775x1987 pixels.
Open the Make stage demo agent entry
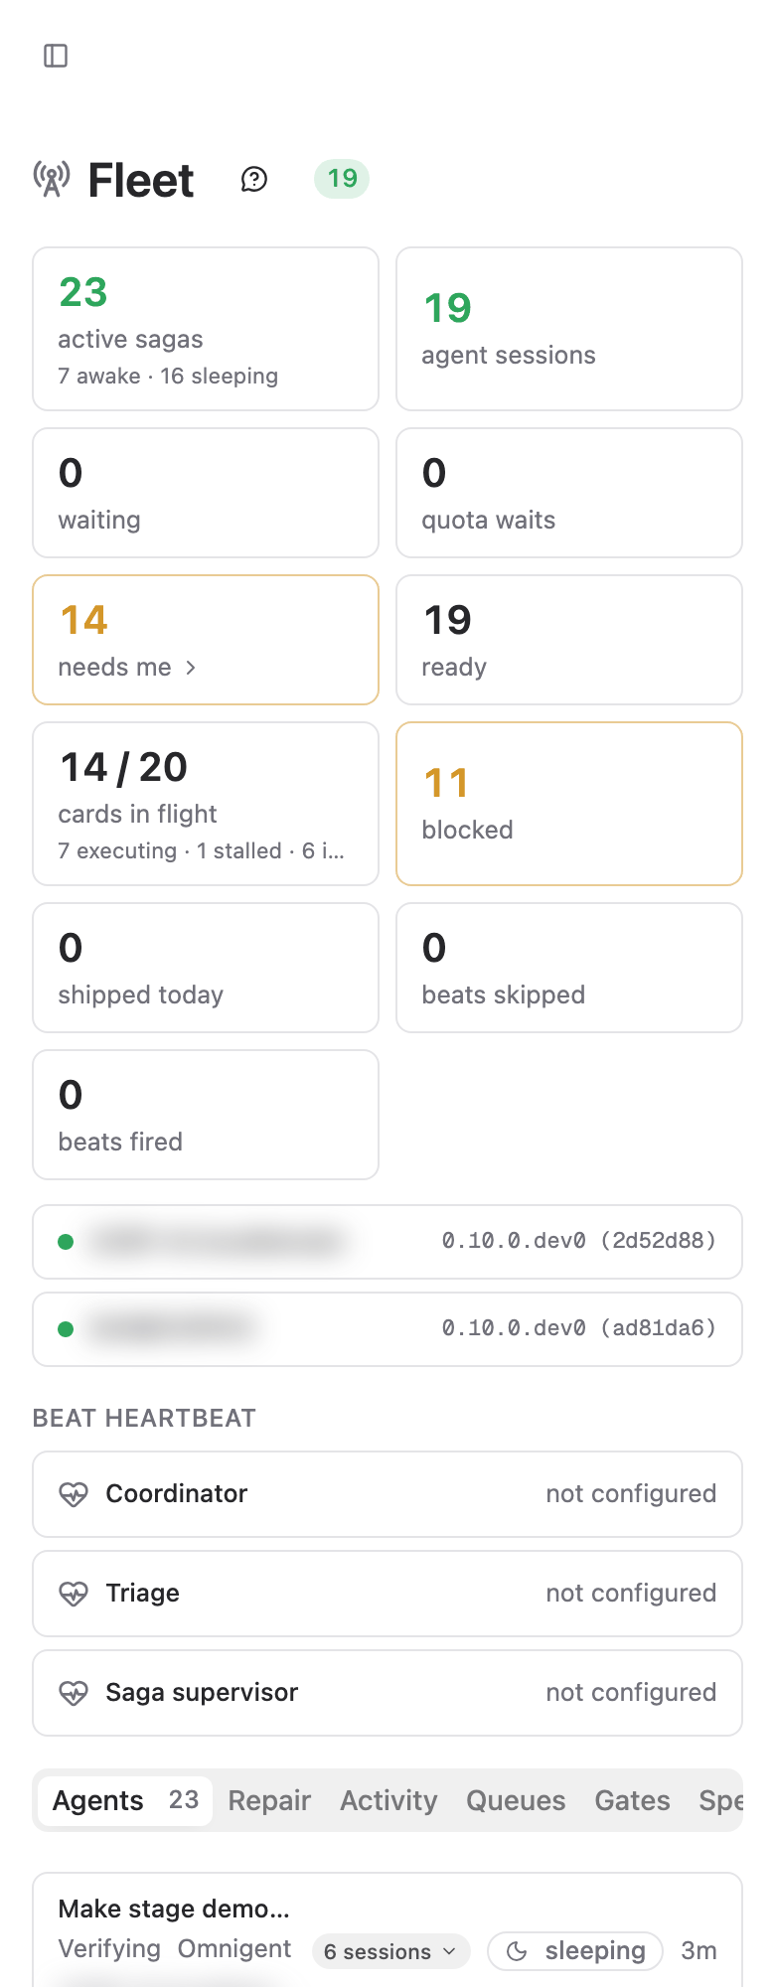[x=387, y=1930]
